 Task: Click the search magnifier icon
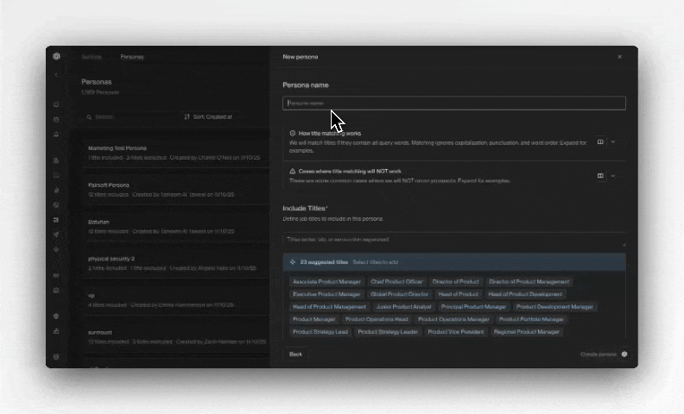(x=89, y=116)
